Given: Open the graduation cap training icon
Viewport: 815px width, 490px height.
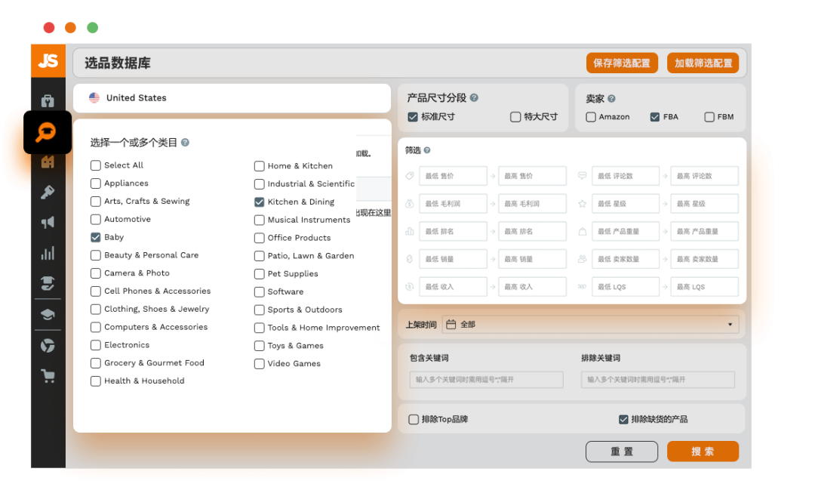Looking at the screenshot, I should pyautogui.click(x=48, y=315).
